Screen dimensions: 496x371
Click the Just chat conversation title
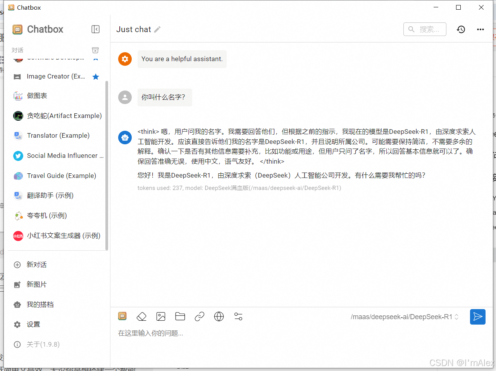(134, 29)
